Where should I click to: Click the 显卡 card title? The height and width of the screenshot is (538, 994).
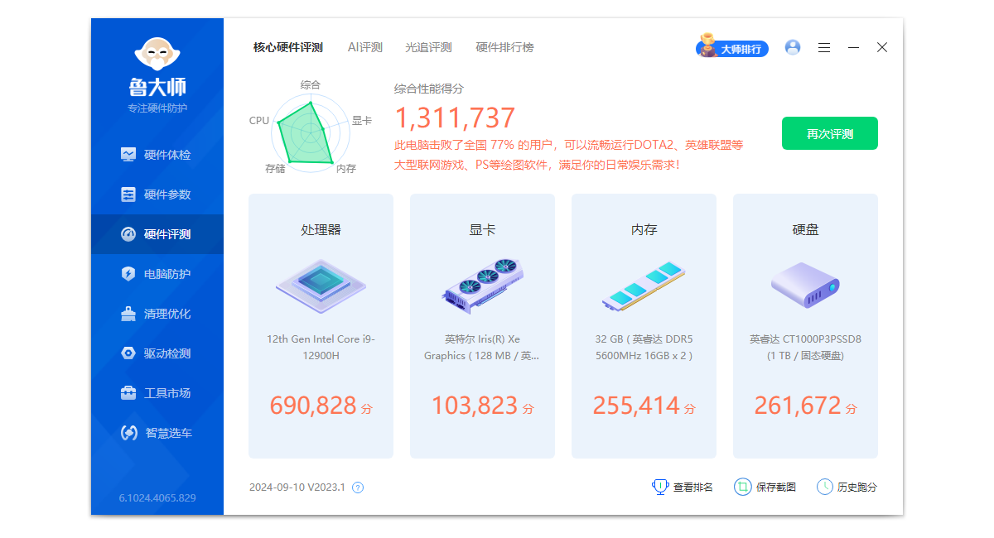482,230
